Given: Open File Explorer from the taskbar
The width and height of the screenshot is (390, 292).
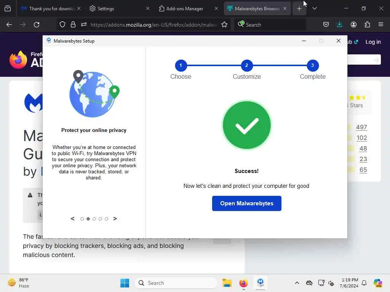Looking at the screenshot, I should tap(227, 283).
